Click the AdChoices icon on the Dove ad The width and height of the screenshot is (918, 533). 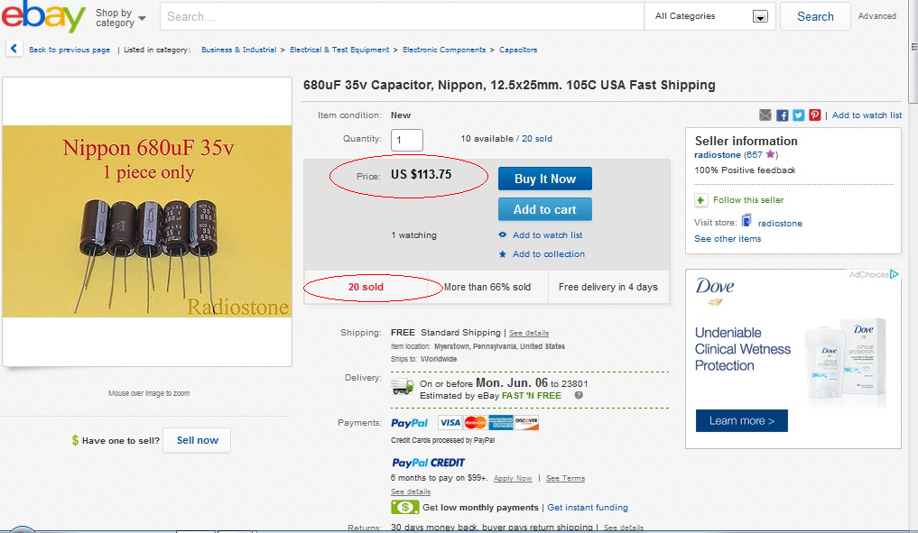[x=894, y=274]
